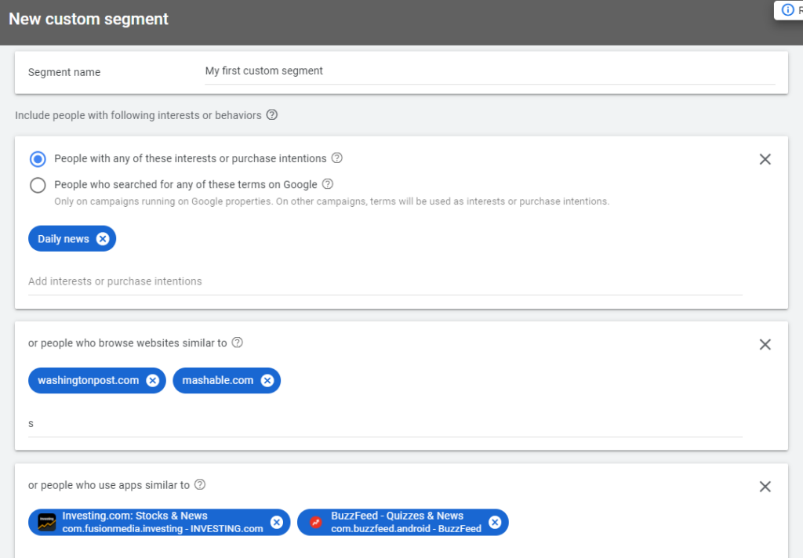Click the info icon at top right
Image resolution: width=803 pixels, height=558 pixels.
coord(788,10)
